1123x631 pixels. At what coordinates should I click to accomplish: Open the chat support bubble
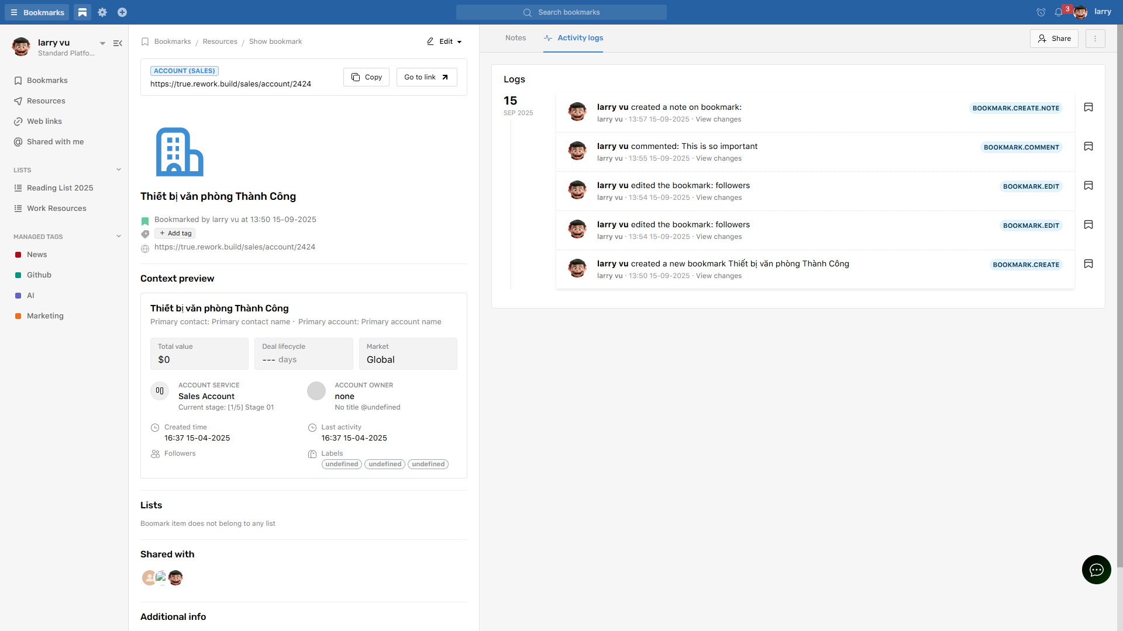click(1096, 570)
